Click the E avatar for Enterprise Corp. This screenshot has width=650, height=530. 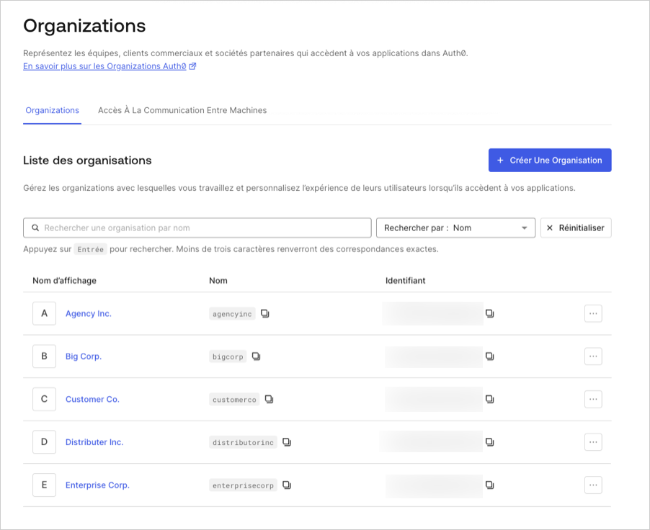point(45,485)
